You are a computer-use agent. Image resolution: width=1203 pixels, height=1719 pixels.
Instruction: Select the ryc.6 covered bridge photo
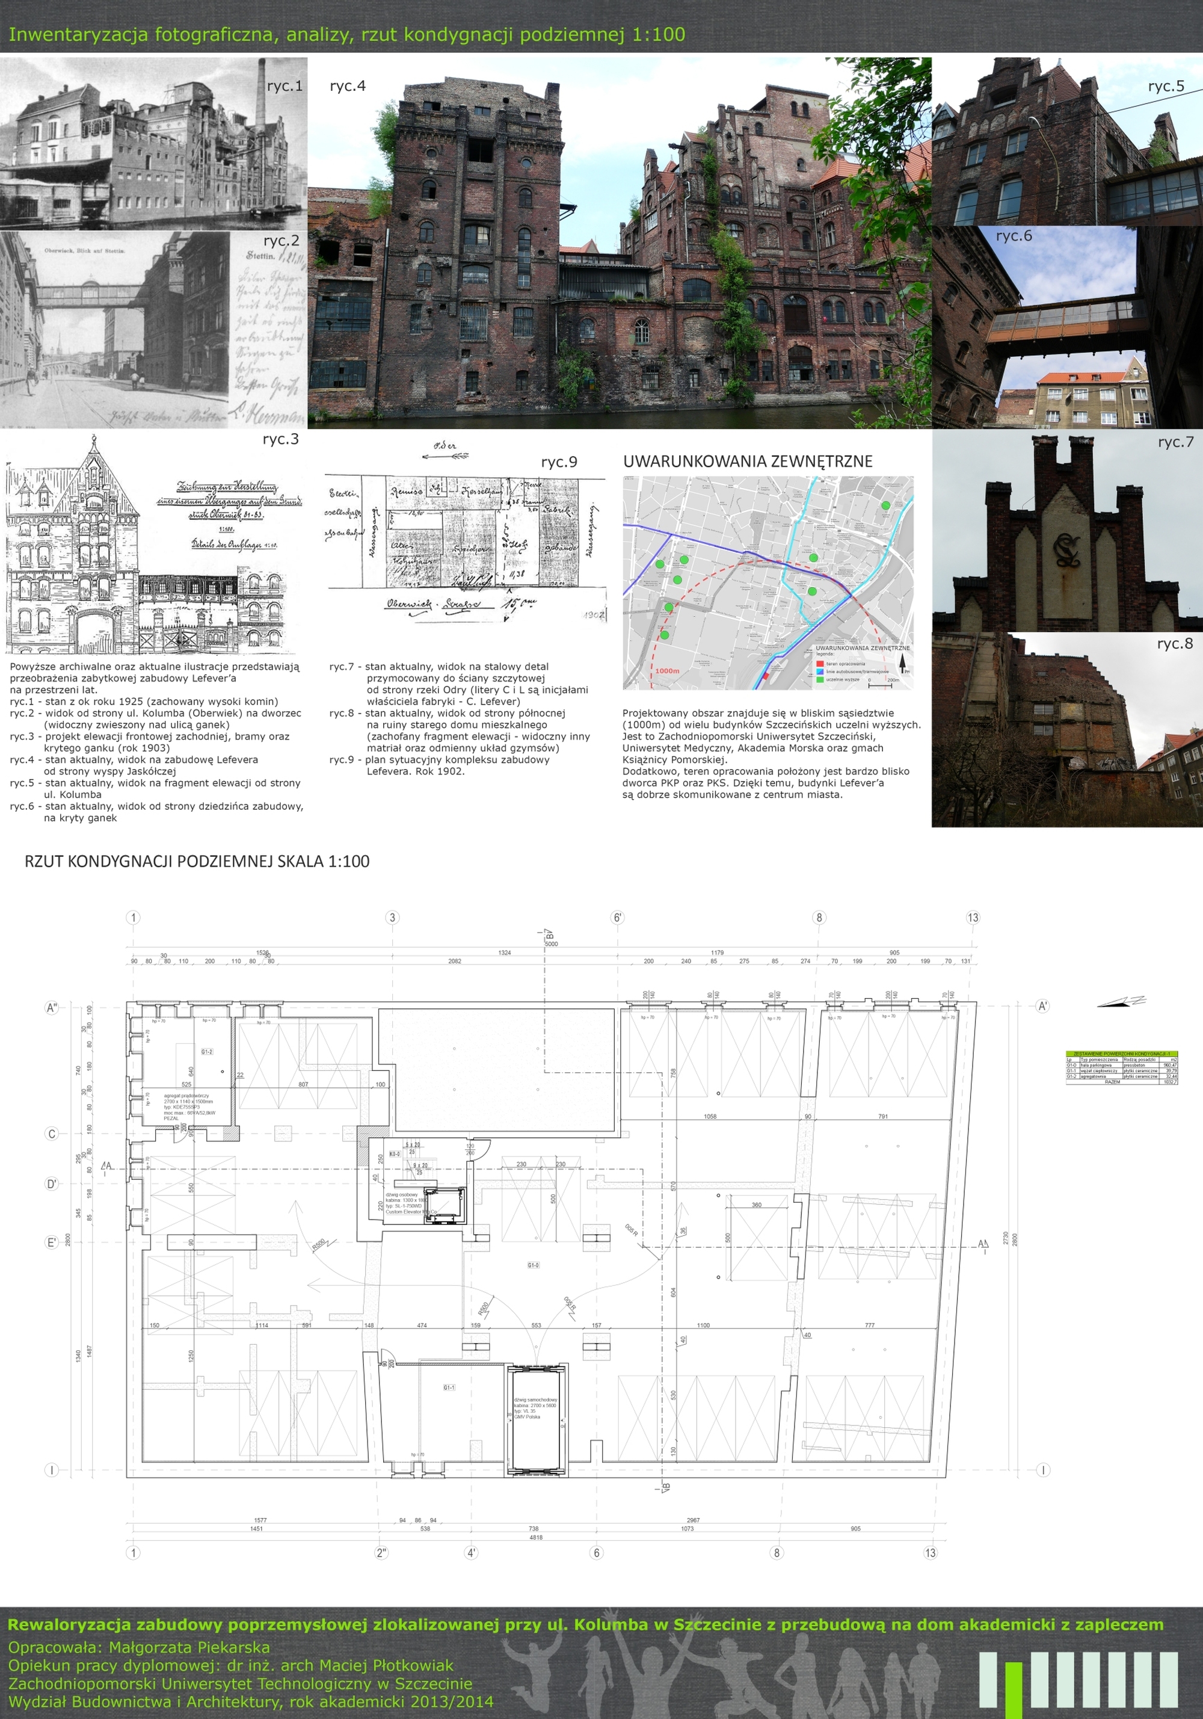[1068, 327]
